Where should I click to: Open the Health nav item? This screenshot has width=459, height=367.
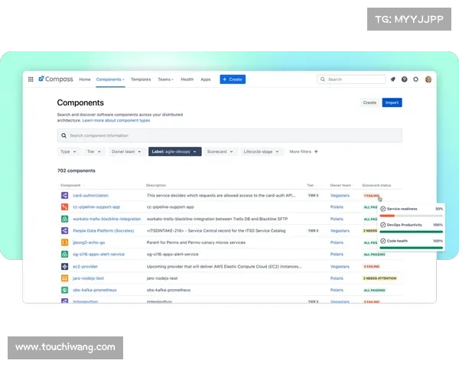(187, 80)
